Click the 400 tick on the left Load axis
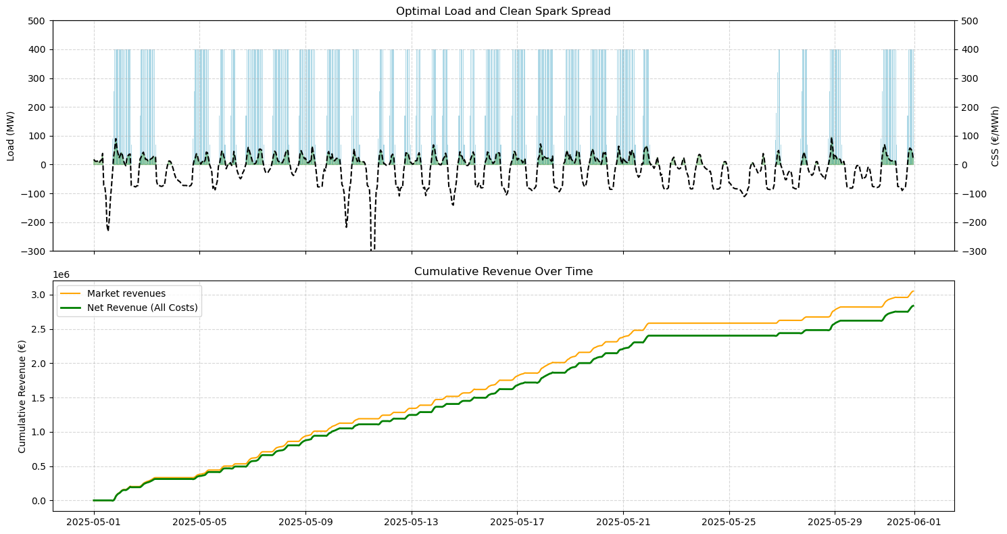The width and height of the screenshot is (1007, 534). (x=37, y=49)
